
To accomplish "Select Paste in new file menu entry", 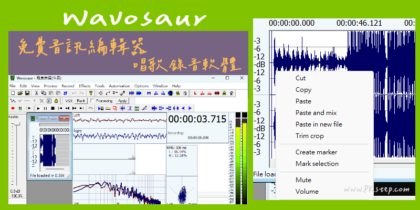I will click(319, 124).
